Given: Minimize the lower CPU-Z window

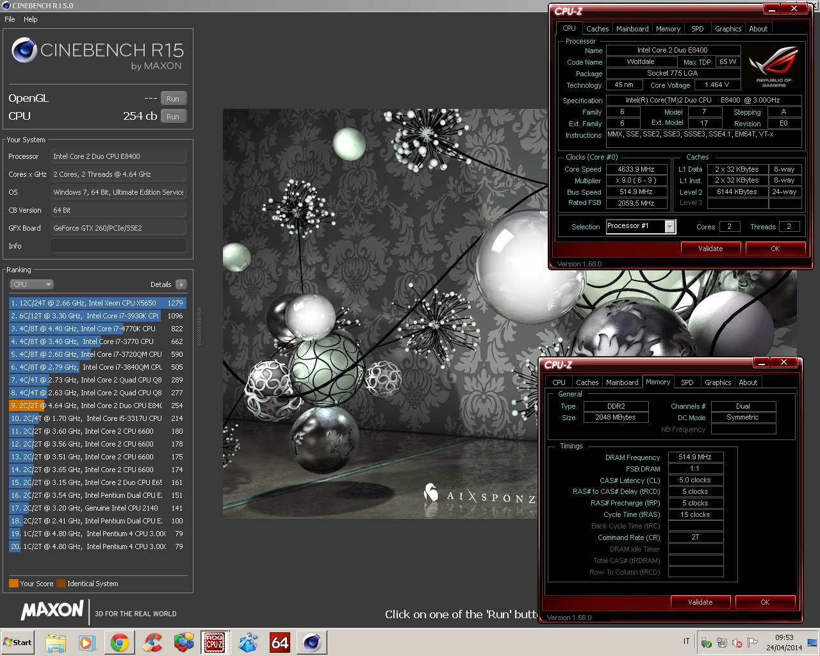Looking at the screenshot, I should pyautogui.click(x=760, y=363).
